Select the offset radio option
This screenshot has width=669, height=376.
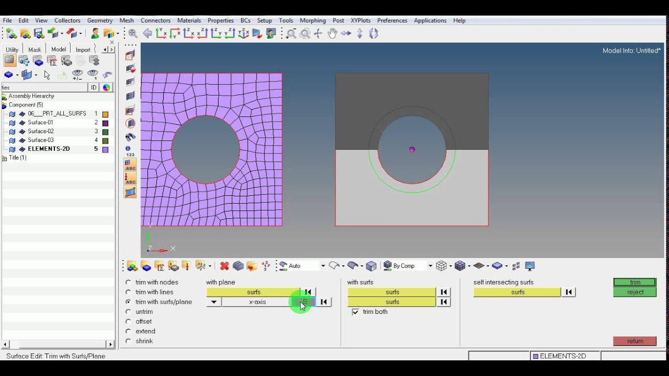[x=128, y=322]
